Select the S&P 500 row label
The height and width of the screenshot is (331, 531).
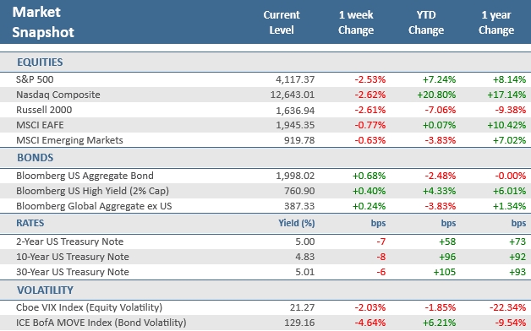pyautogui.click(x=35, y=79)
